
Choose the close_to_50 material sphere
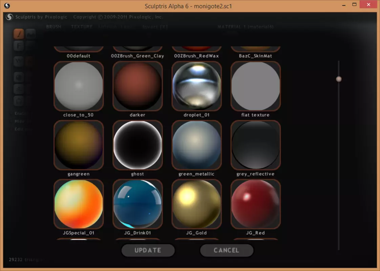coord(79,86)
